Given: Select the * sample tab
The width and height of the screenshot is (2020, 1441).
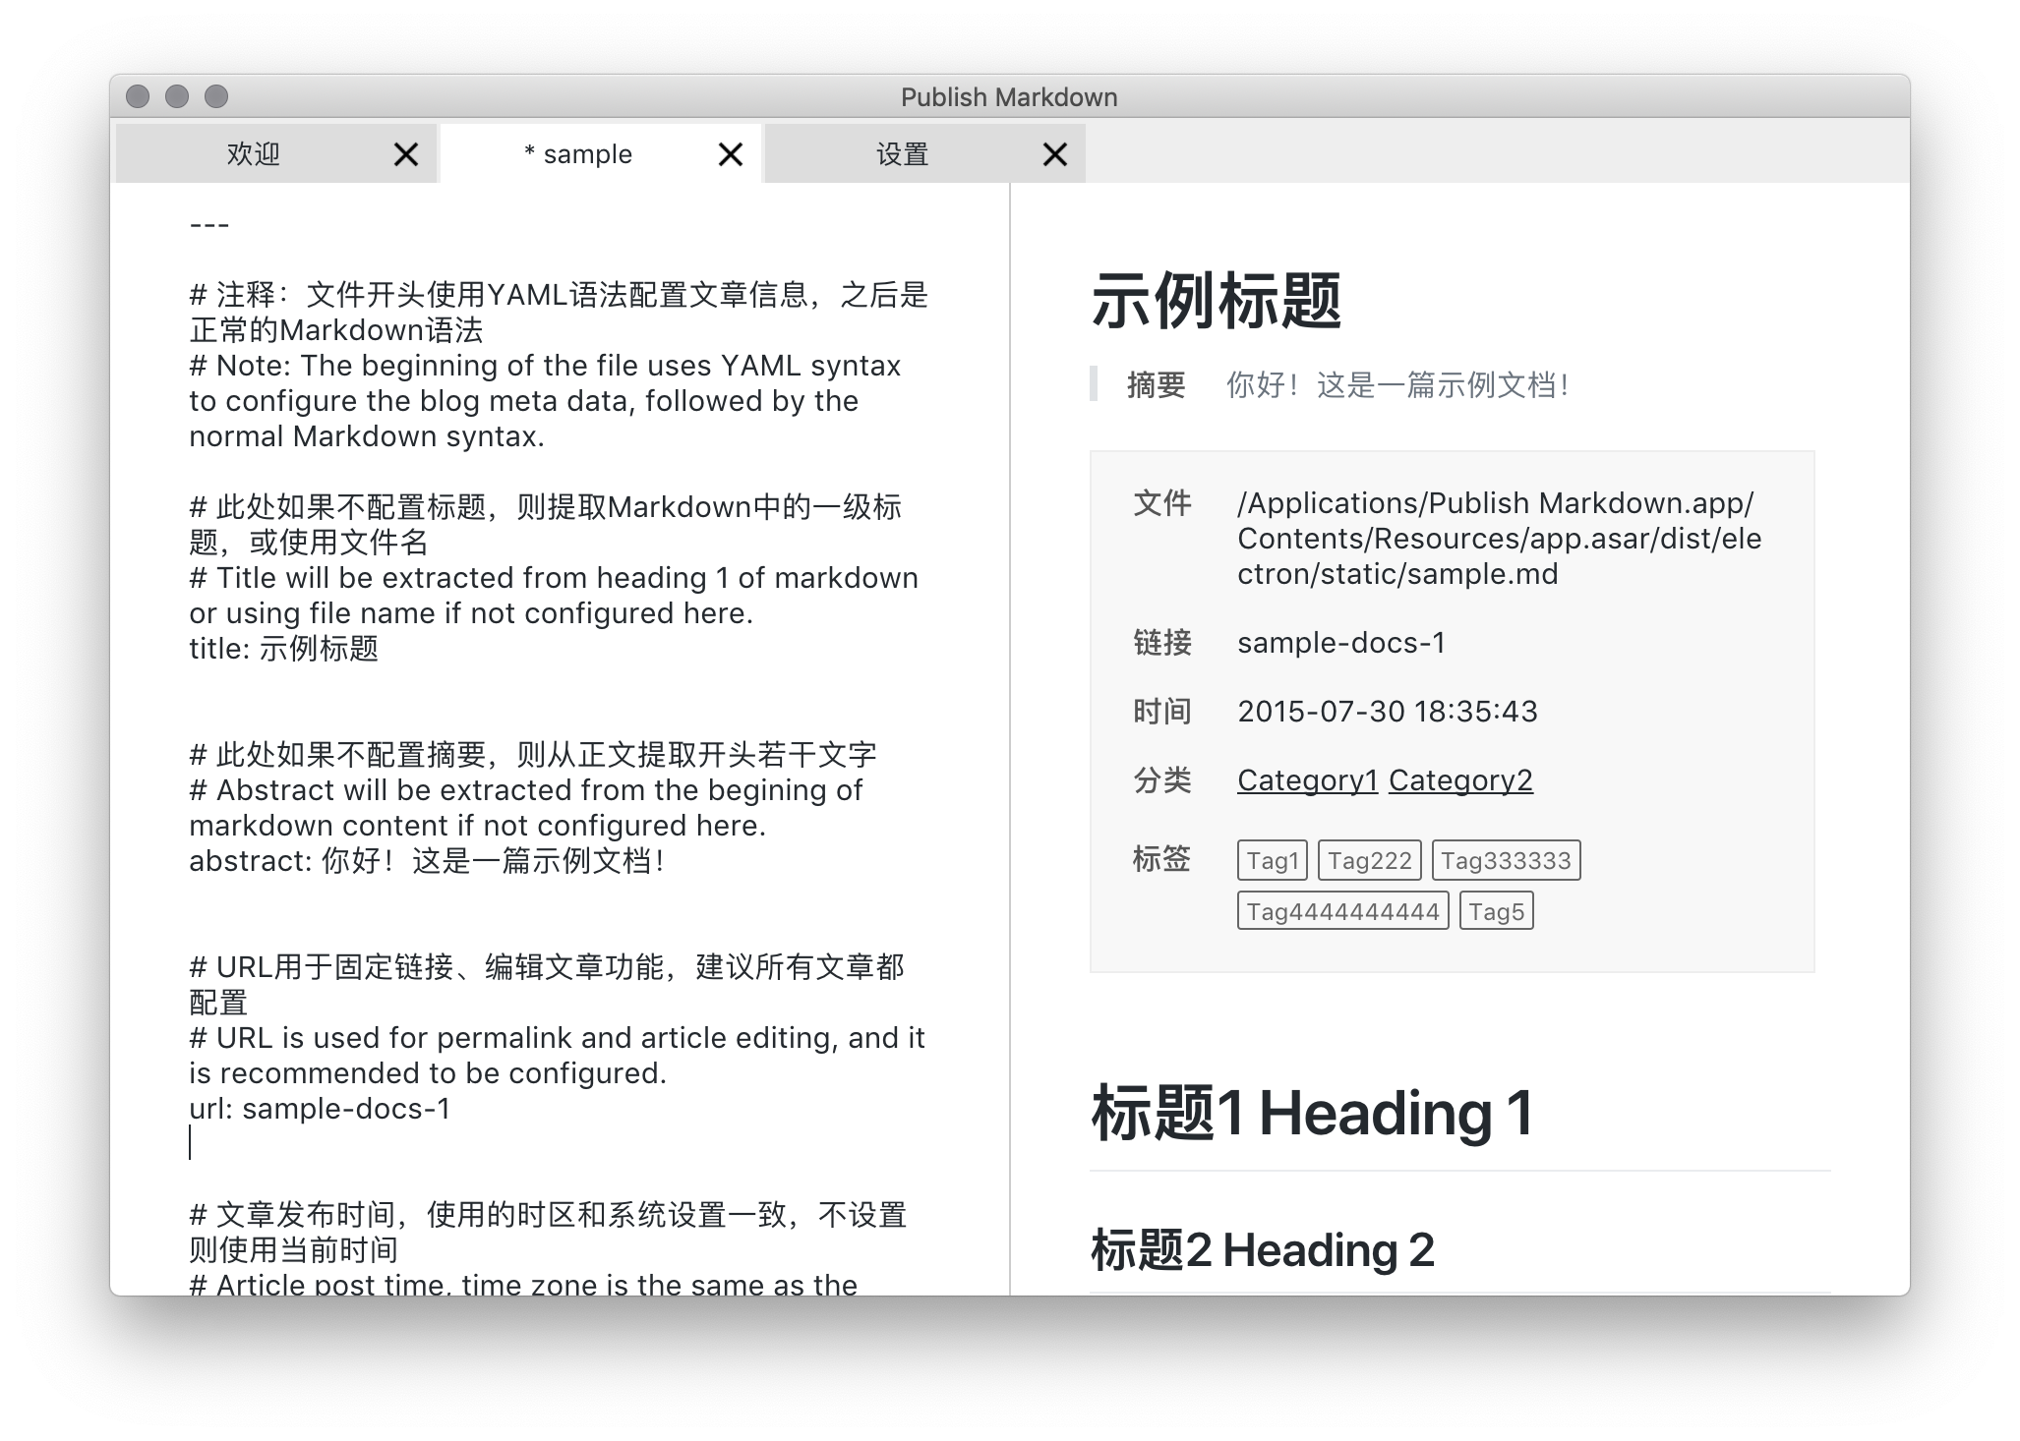Looking at the screenshot, I should pos(578,154).
